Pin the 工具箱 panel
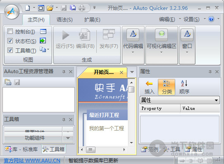The width and height of the screenshot is (224, 164). point(64,119)
